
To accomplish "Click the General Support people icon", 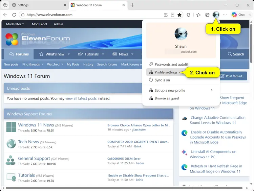I will point(10,160).
